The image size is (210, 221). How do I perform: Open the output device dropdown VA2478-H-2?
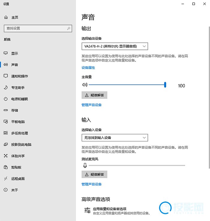click(x=115, y=46)
